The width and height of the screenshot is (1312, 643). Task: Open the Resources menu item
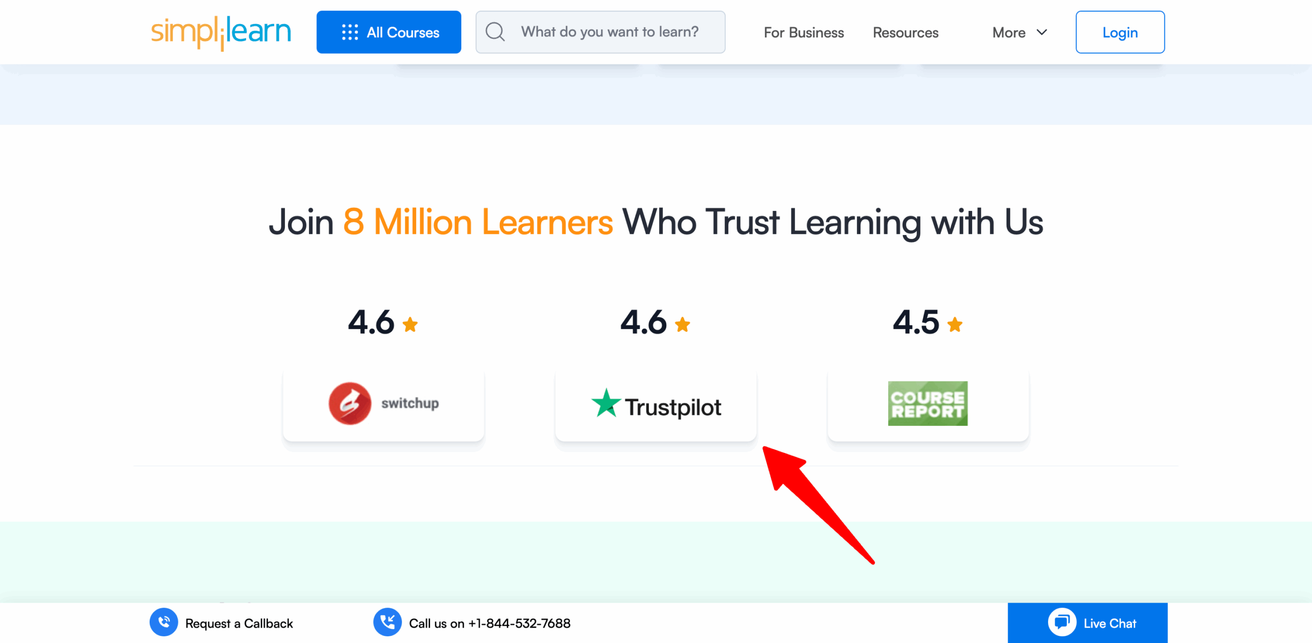point(906,32)
